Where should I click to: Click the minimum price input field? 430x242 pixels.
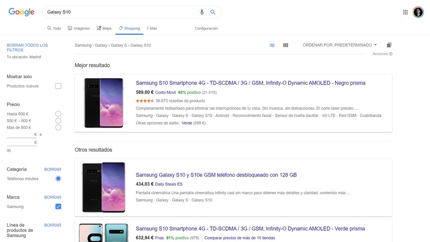click(x=21, y=134)
